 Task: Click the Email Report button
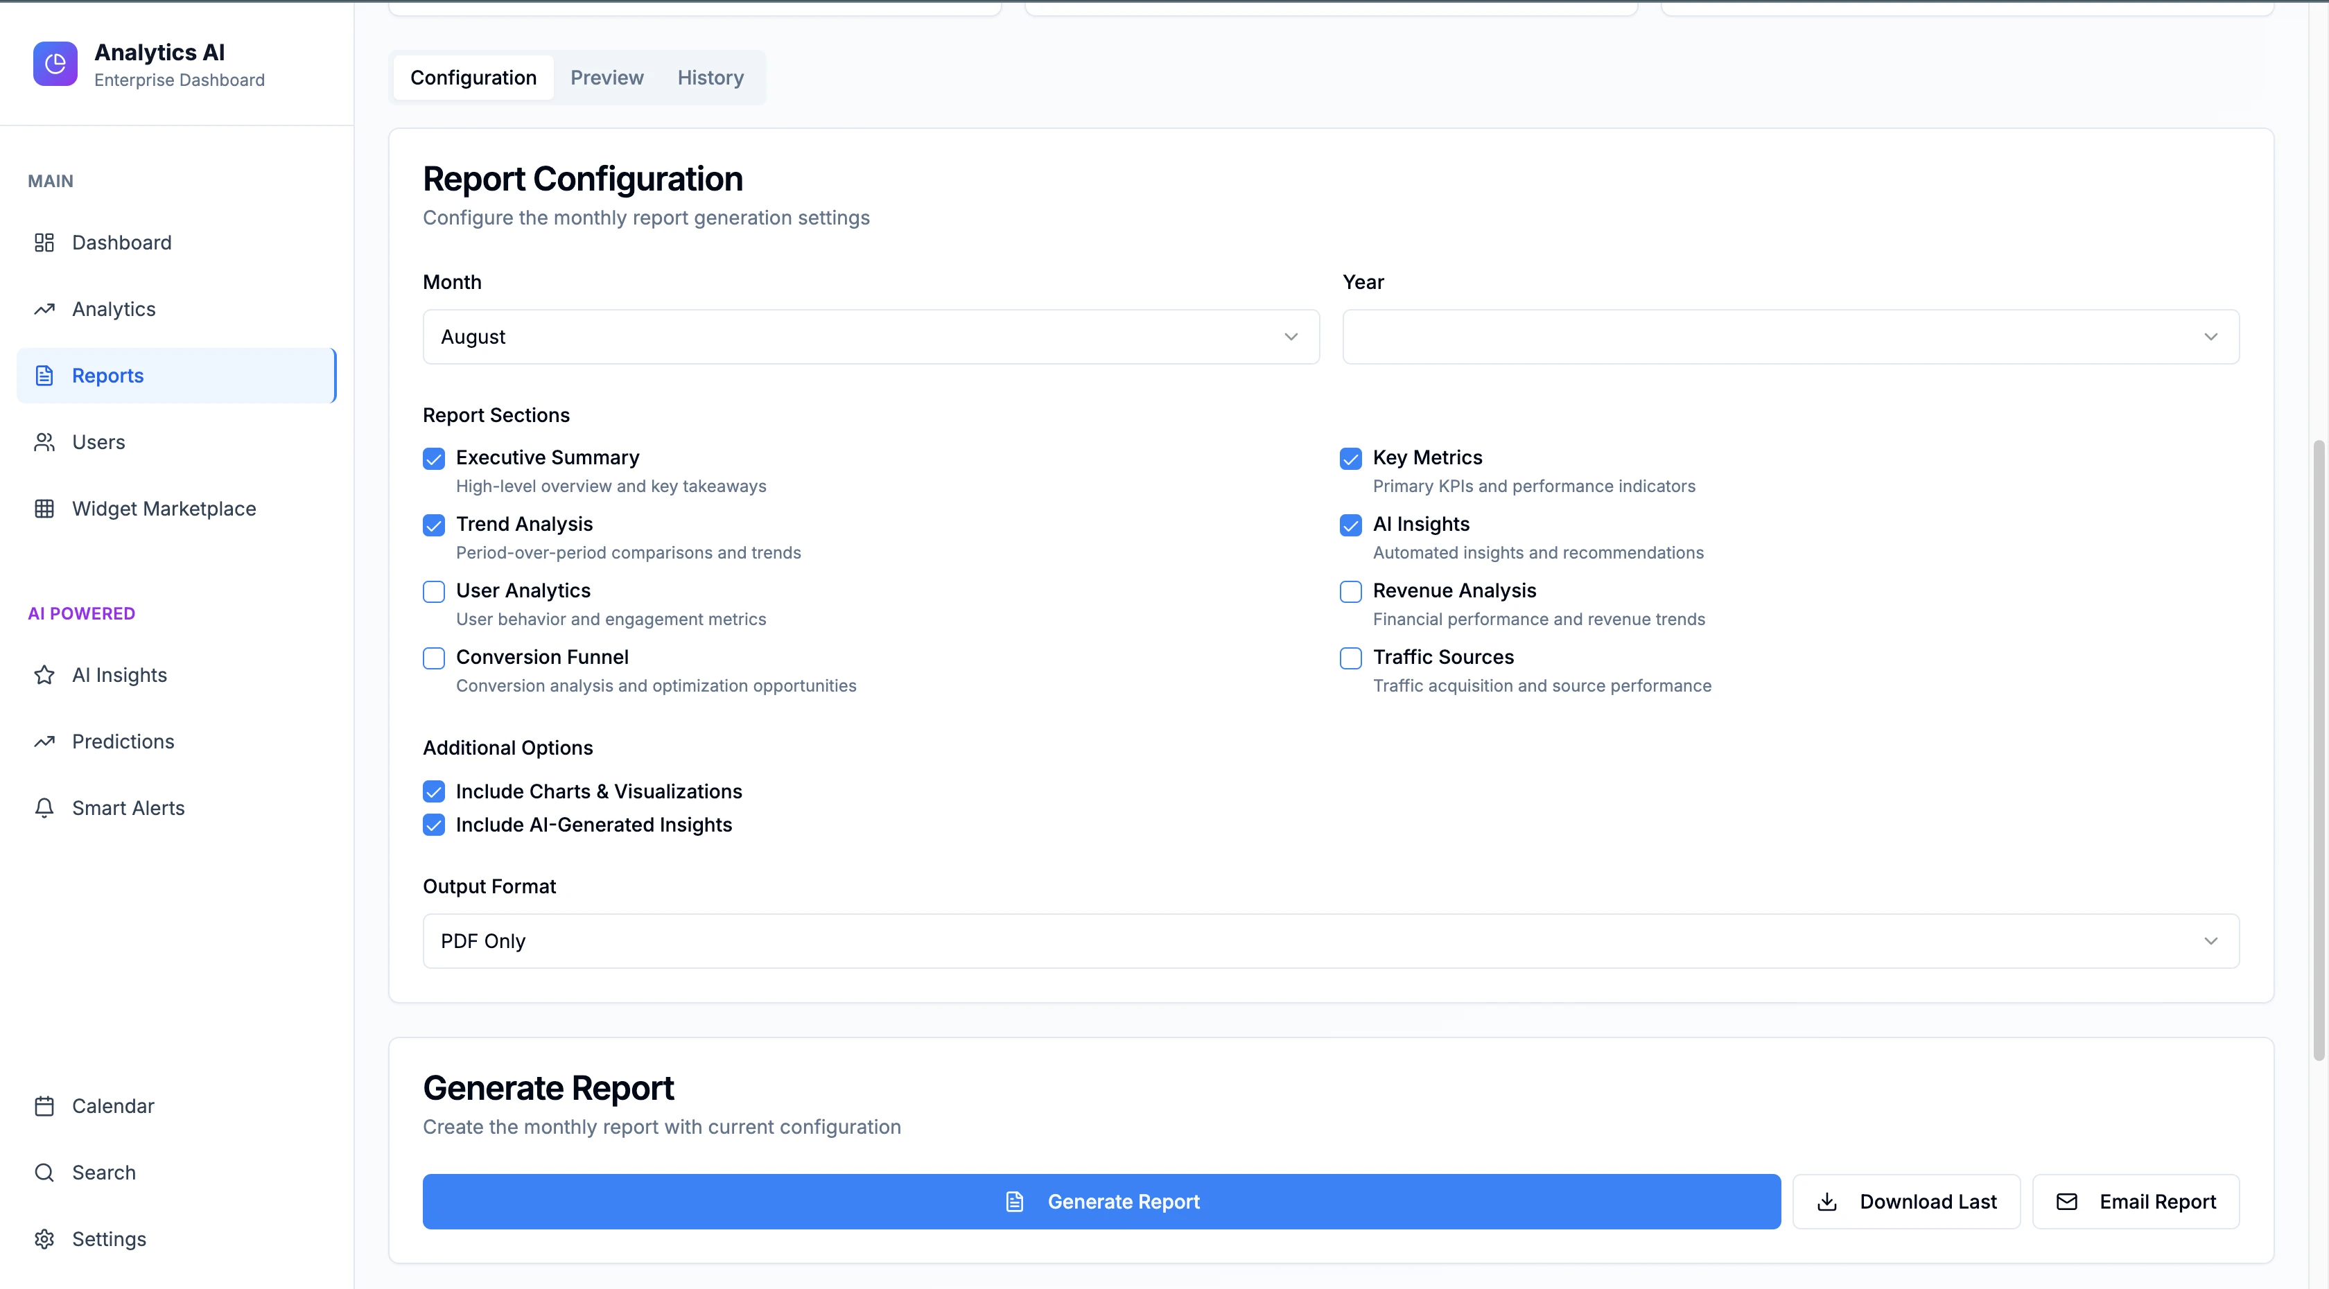tap(2136, 1201)
